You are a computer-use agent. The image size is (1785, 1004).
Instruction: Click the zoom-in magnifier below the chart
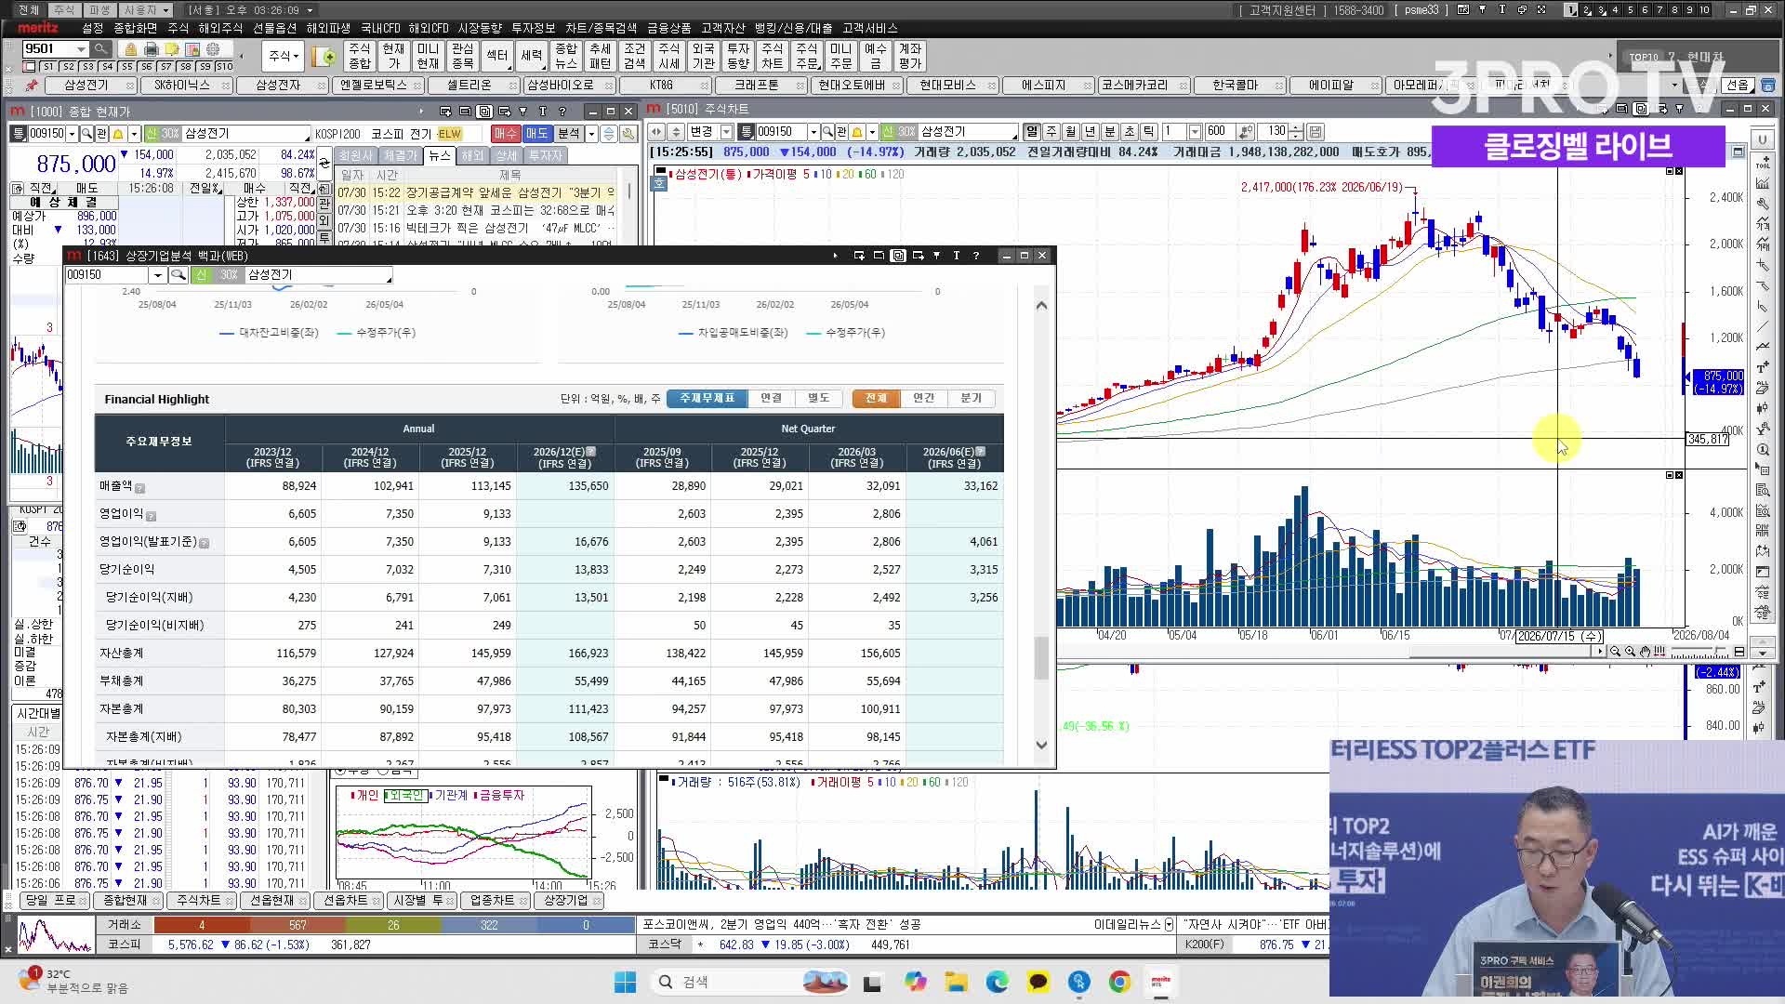[x=1630, y=652]
